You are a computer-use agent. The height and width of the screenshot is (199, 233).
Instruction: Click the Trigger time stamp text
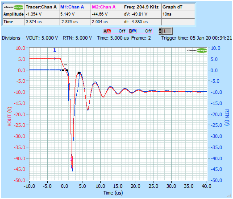click(x=197, y=38)
